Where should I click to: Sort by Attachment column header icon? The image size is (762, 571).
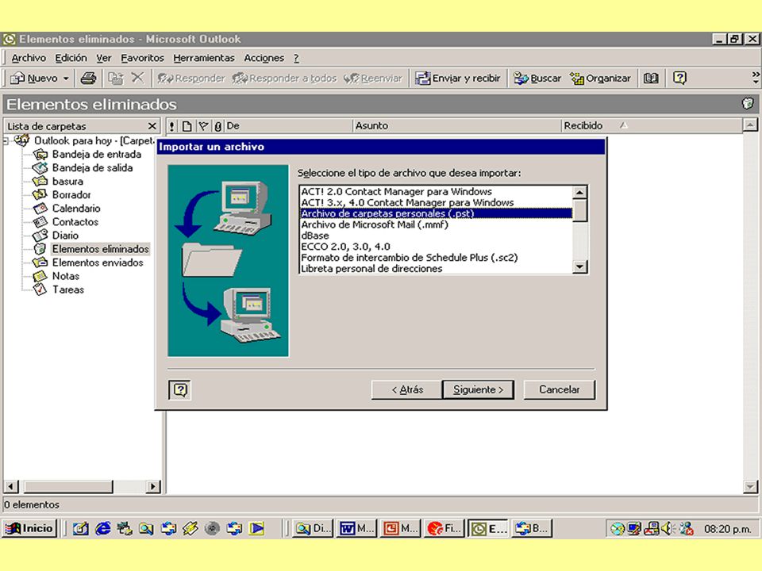coord(218,126)
